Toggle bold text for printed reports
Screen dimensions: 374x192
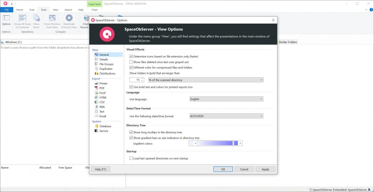(131, 87)
